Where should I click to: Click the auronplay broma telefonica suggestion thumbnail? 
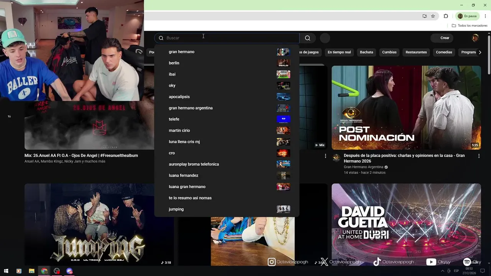tap(283, 164)
